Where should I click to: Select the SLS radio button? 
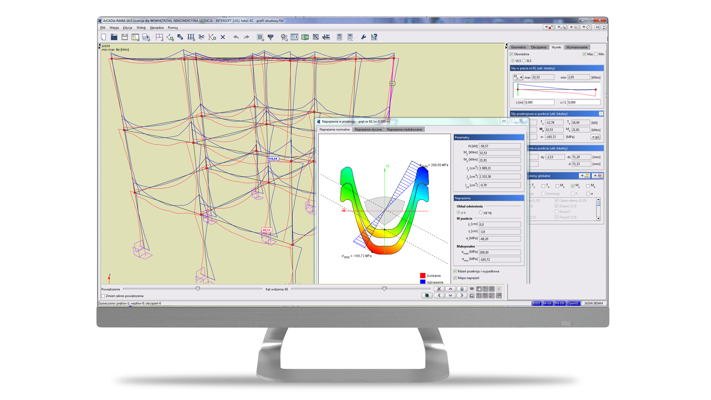(x=524, y=61)
